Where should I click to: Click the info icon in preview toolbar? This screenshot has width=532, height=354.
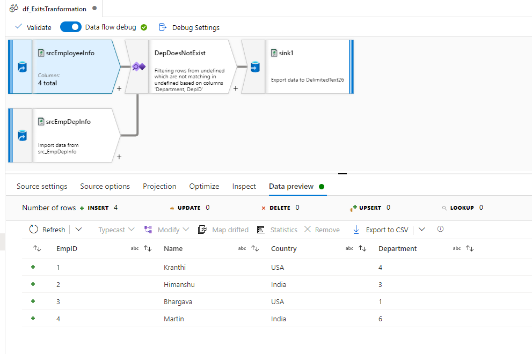[440, 229]
